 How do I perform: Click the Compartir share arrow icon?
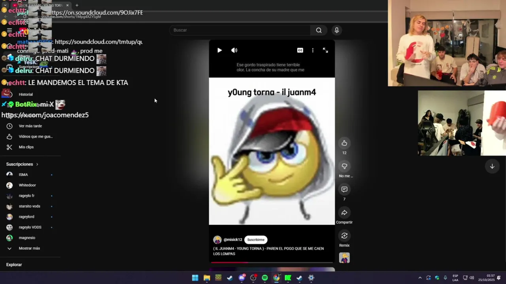[344, 213]
